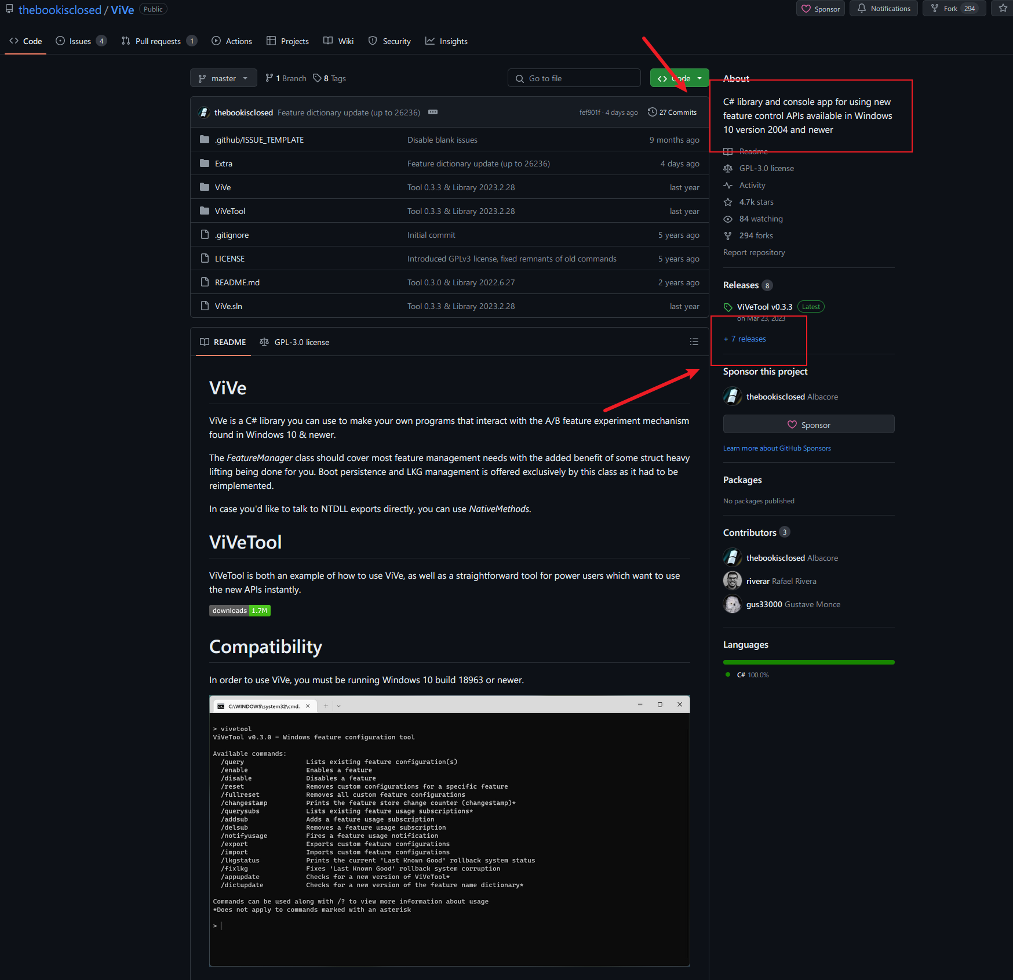Focus the Go to file search field
The height and width of the screenshot is (980, 1013).
click(574, 78)
